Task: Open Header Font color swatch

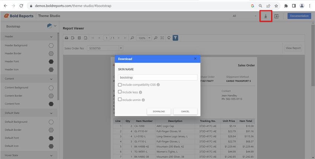Action: tap(51, 61)
